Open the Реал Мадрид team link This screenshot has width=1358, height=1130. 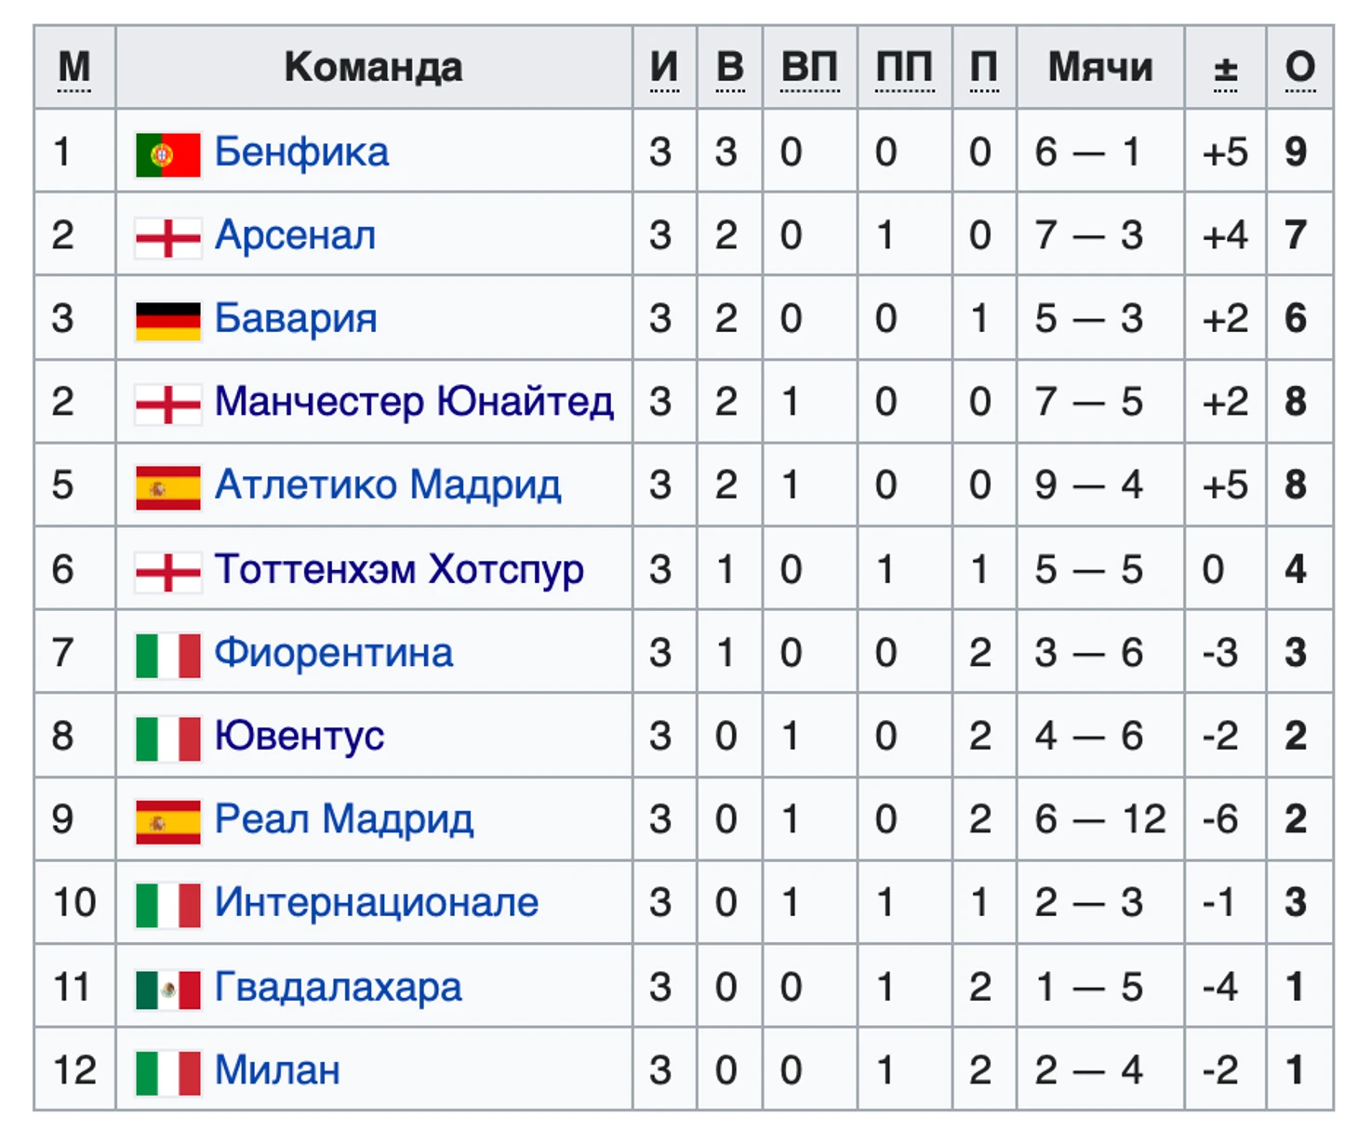[x=343, y=820]
